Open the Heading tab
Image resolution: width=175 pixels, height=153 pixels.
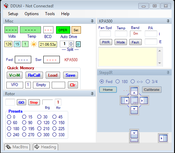click(x=45, y=147)
